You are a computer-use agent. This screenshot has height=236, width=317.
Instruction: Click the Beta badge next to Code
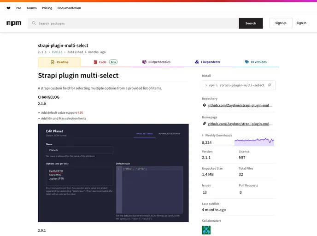click(113, 62)
